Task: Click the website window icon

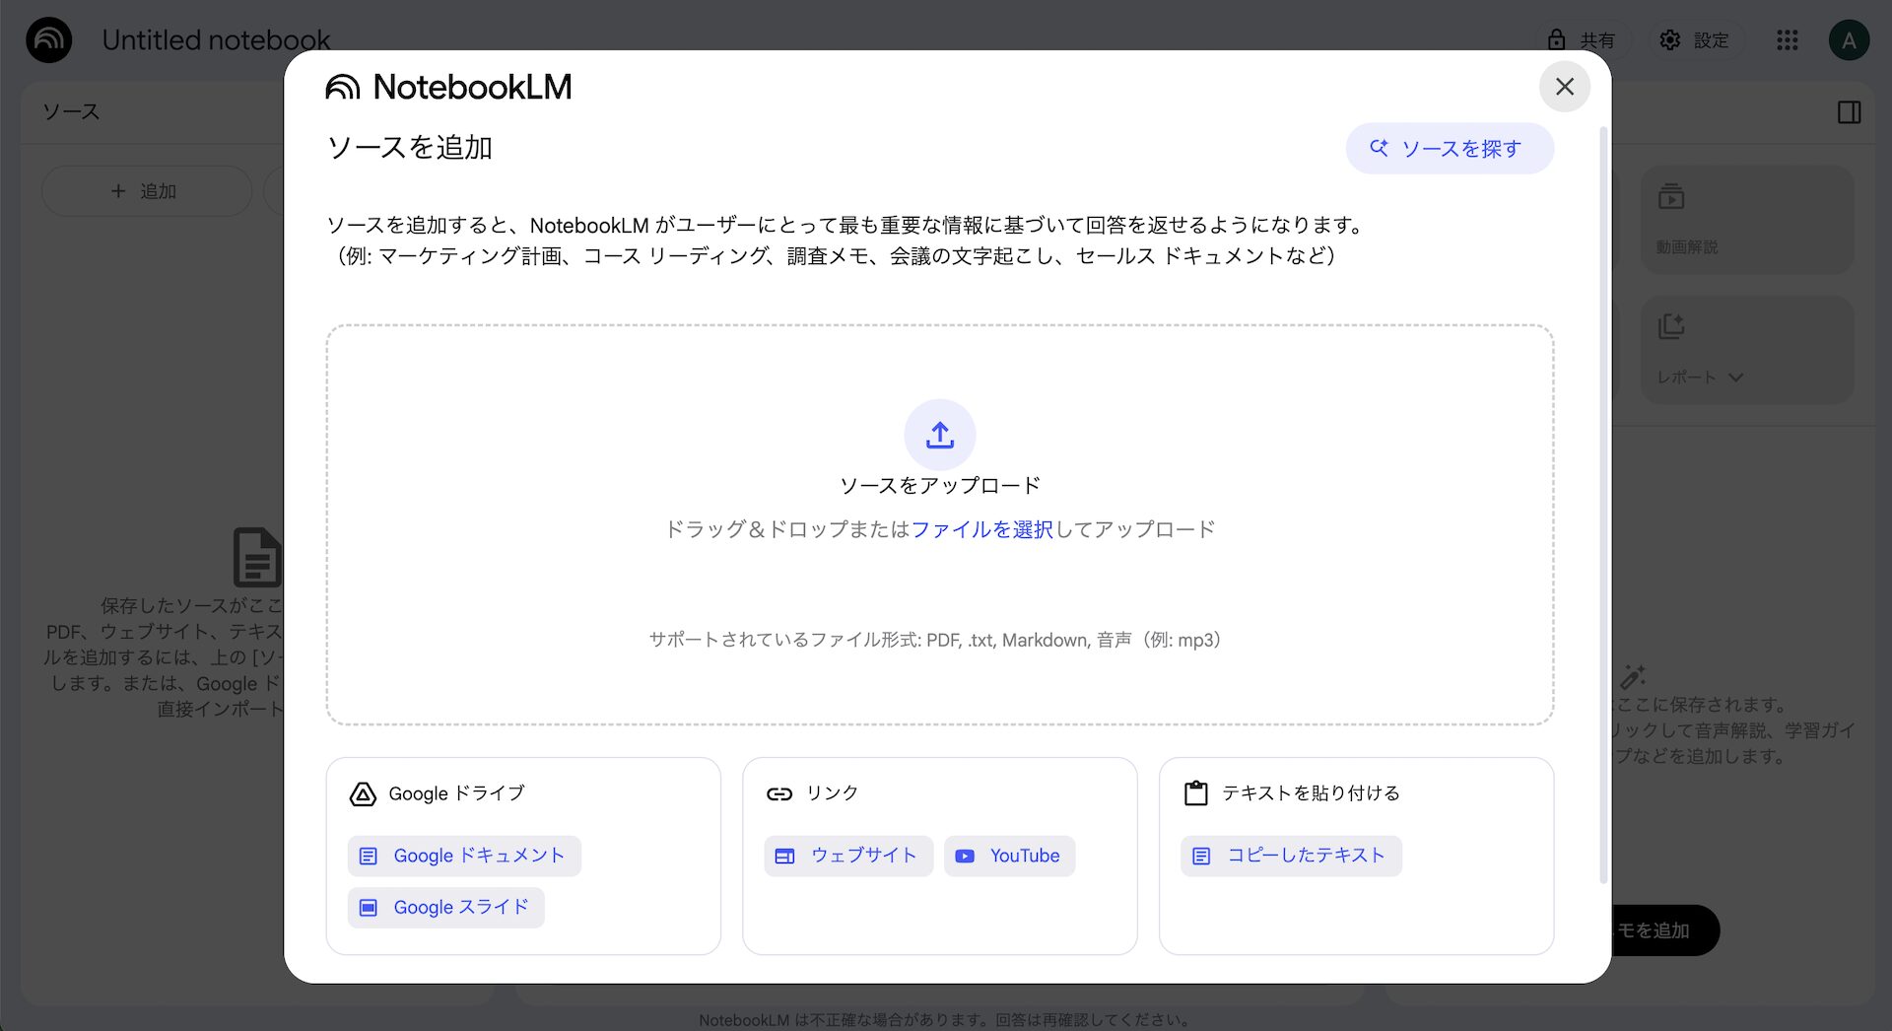Action: (784, 857)
